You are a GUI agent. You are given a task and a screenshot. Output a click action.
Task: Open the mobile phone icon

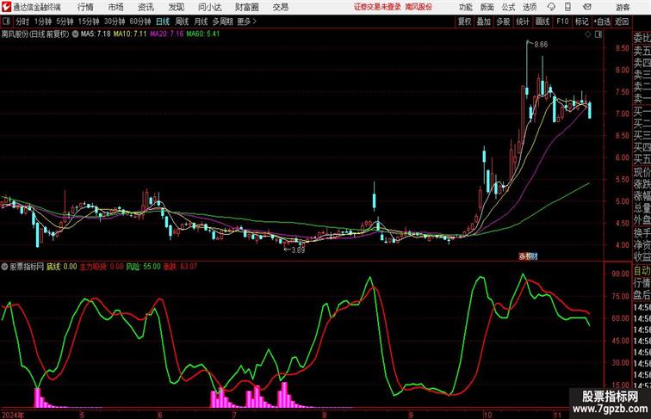[x=568, y=7]
